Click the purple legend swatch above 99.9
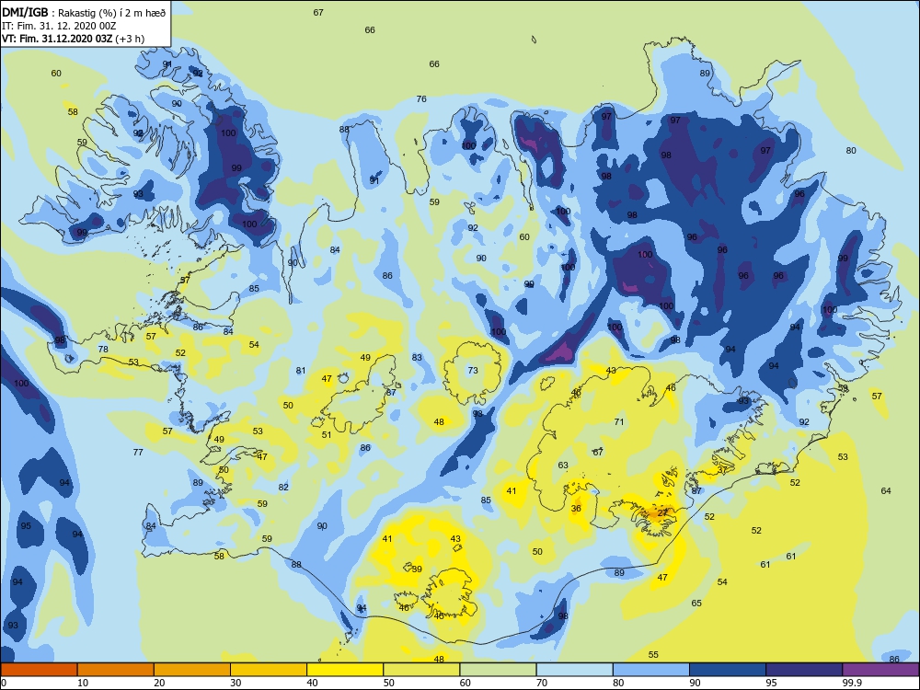This screenshot has height=690, width=920. 880,670
